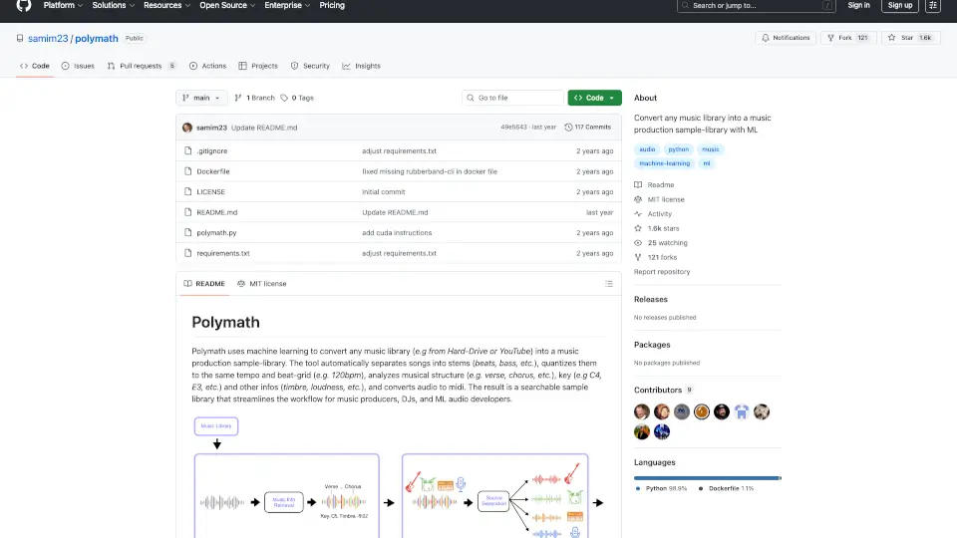957x538 pixels.
Task: Star the polymath repository
Action: pyautogui.click(x=910, y=38)
